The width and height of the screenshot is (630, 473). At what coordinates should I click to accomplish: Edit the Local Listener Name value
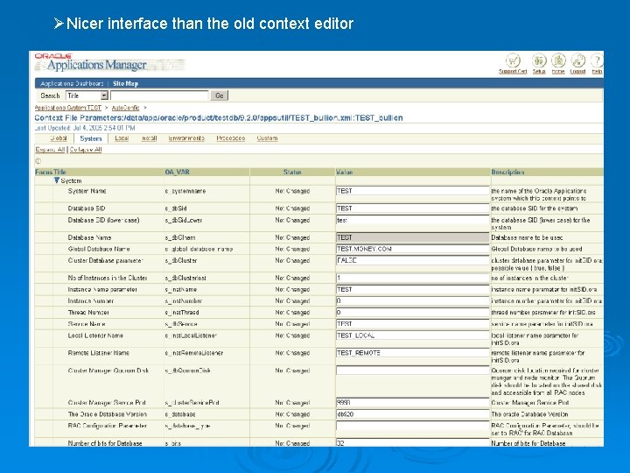[412, 335]
